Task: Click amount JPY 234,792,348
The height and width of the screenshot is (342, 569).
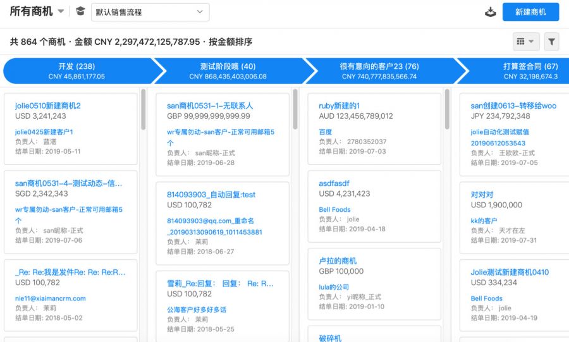Action: coord(501,116)
